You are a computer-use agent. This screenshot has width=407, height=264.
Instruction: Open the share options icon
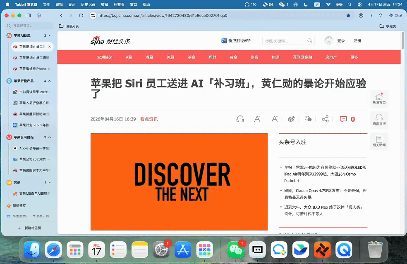pos(325,119)
